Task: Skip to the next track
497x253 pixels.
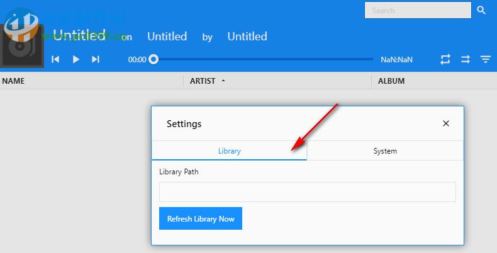Action: pyautogui.click(x=96, y=59)
